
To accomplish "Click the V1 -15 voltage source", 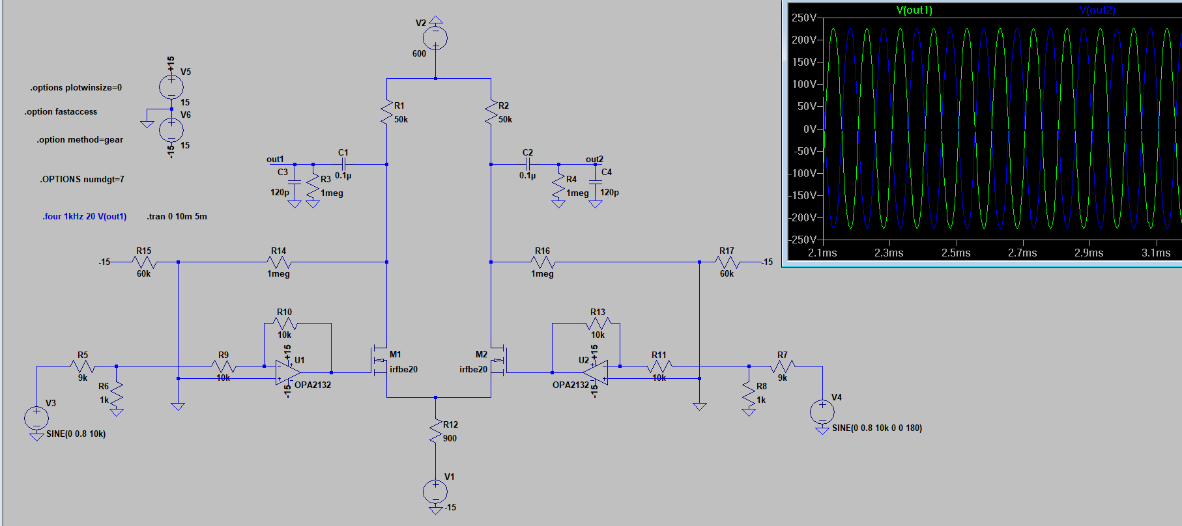I will coord(435,492).
